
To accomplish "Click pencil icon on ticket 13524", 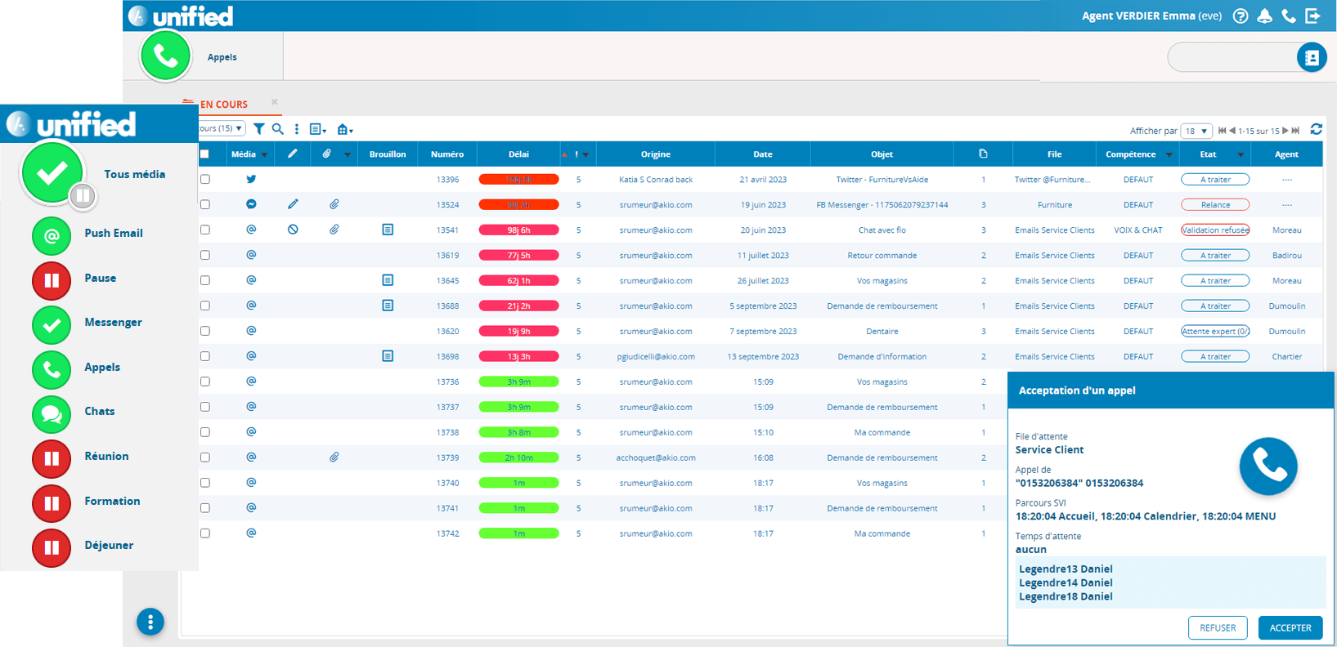I will (293, 204).
